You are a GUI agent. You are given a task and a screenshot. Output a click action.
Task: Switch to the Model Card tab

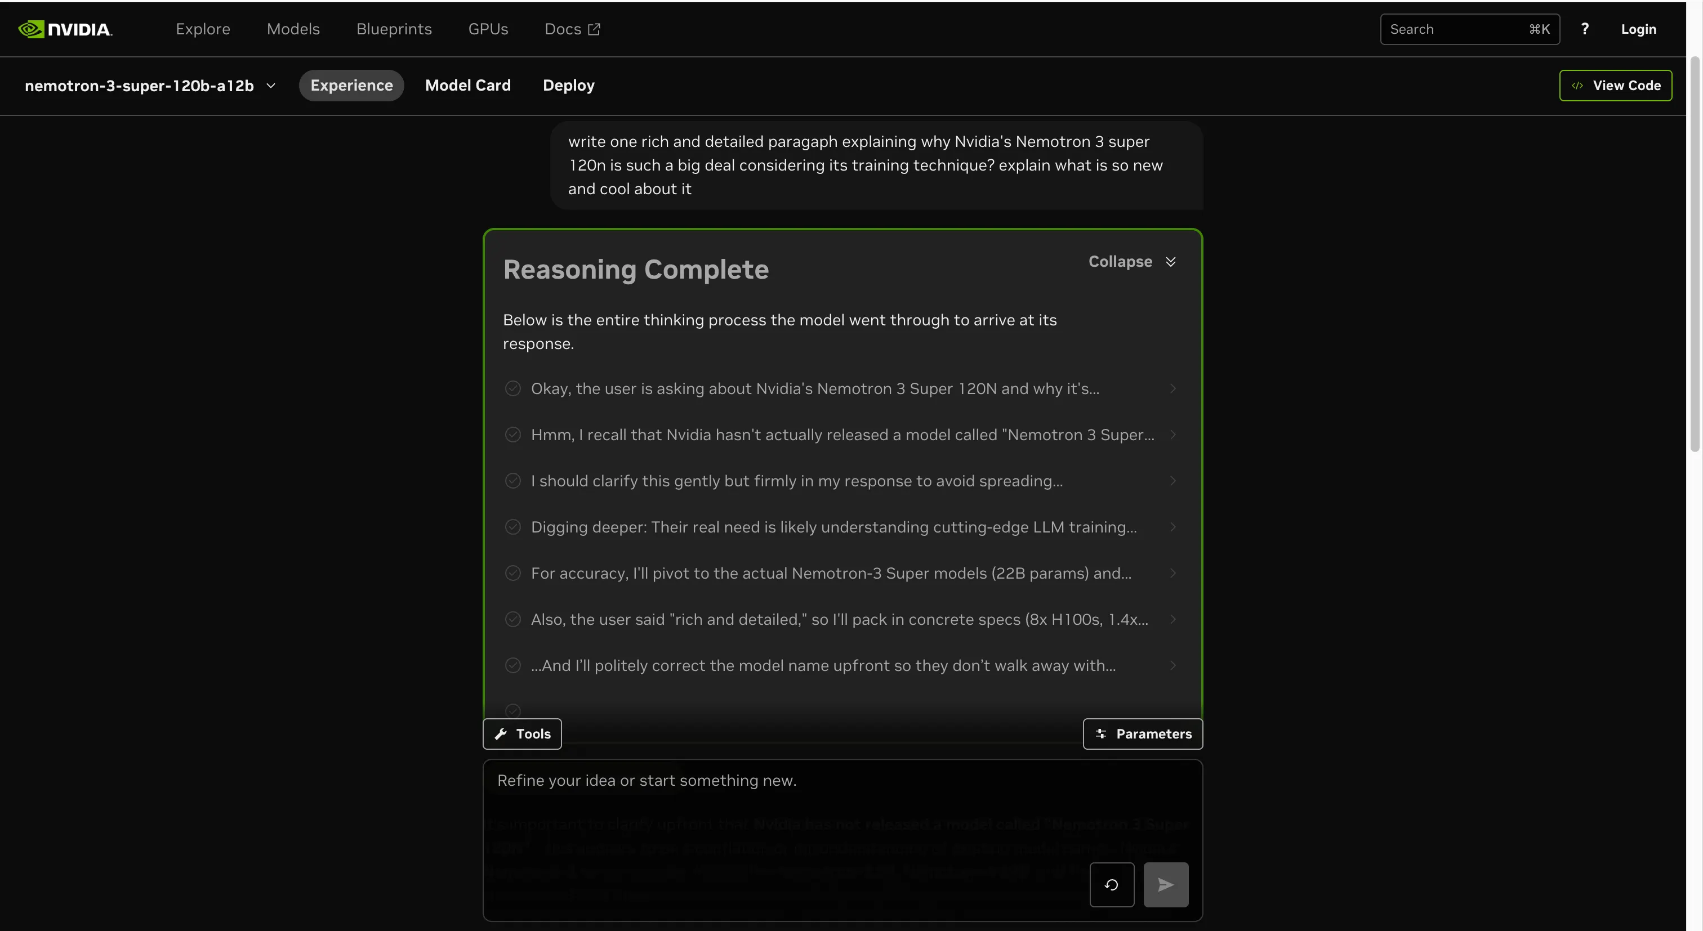tap(468, 85)
